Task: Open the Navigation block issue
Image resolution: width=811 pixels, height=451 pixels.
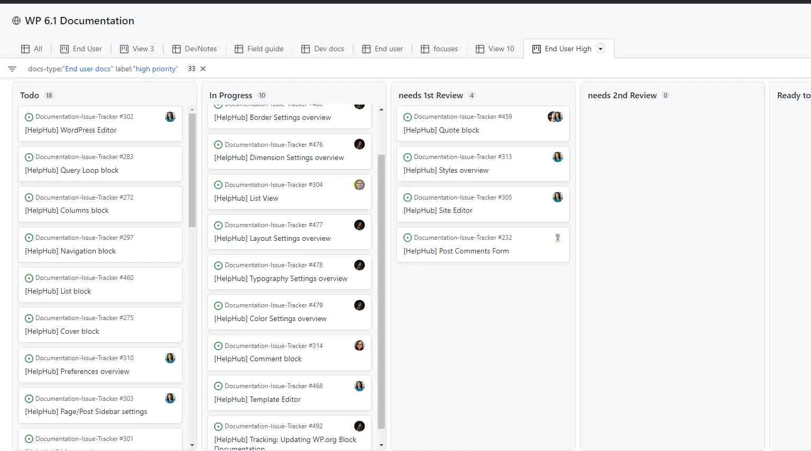Action: (x=70, y=251)
